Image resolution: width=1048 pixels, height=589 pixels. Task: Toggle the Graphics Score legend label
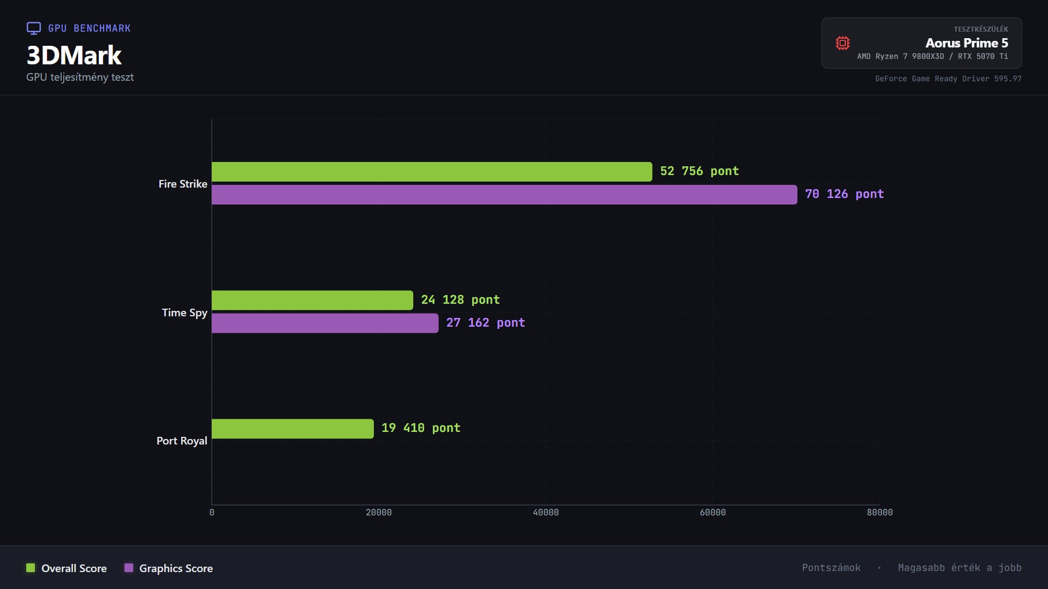(x=176, y=568)
